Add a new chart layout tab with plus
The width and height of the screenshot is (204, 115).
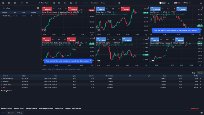[x=85, y=69]
